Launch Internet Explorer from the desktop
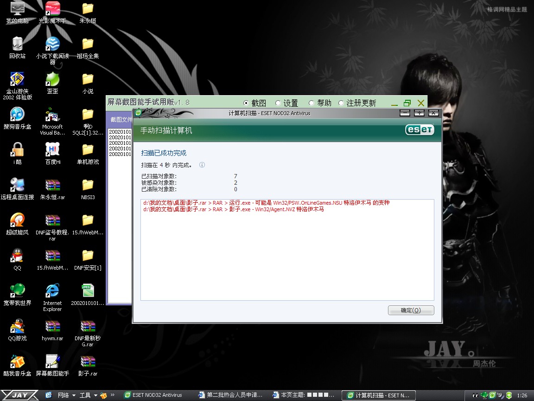This screenshot has height=401, width=534. 52,298
